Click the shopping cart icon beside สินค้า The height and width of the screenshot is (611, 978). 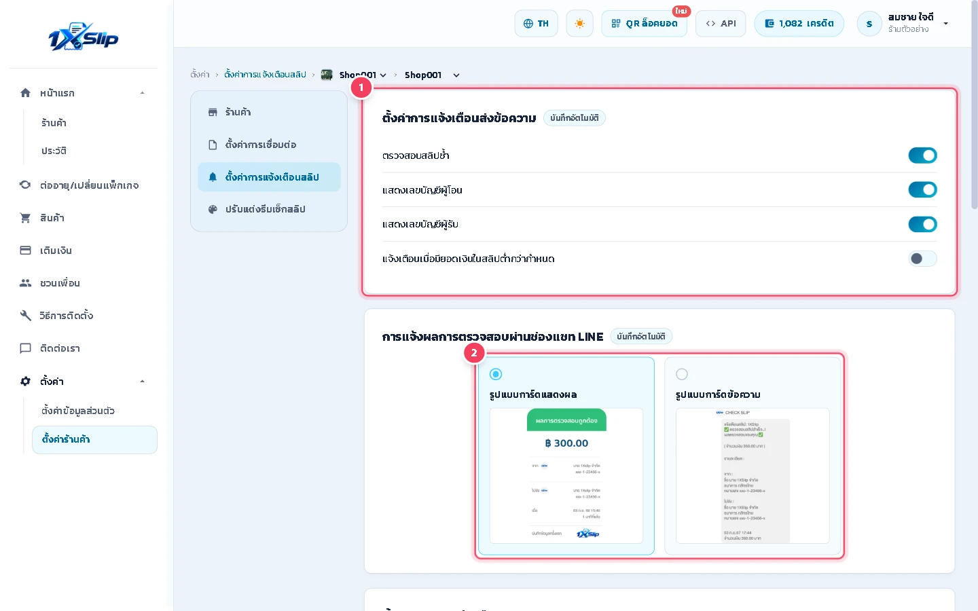point(25,218)
